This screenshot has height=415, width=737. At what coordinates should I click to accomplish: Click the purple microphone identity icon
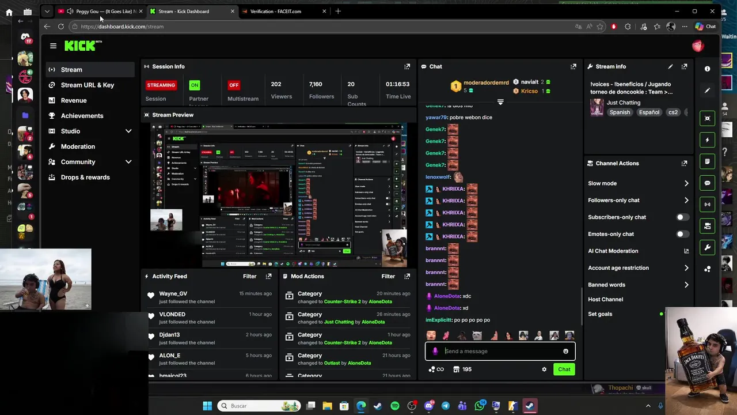pyautogui.click(x=435, y=351)
